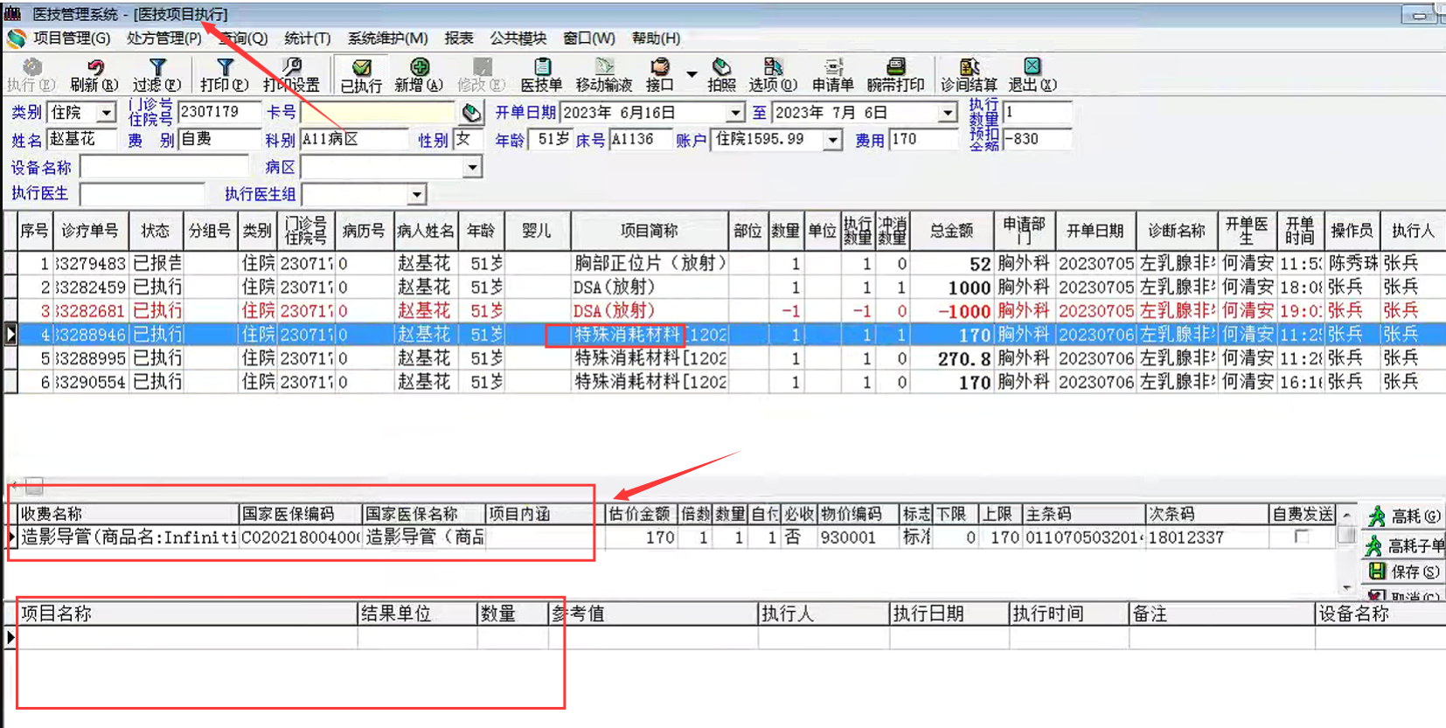Expand the 账户 dropdown showing 住院1595.99
Screen dimensions: 1446x728
(833, 140)
